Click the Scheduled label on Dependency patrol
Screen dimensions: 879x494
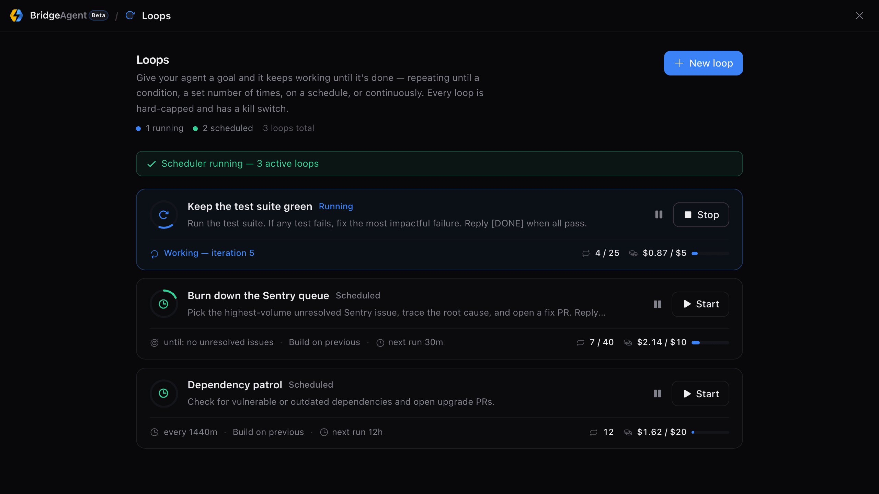[311, 385]
